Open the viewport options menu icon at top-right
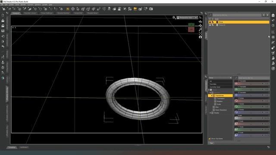The image size is (276, 155). (200, 17)
